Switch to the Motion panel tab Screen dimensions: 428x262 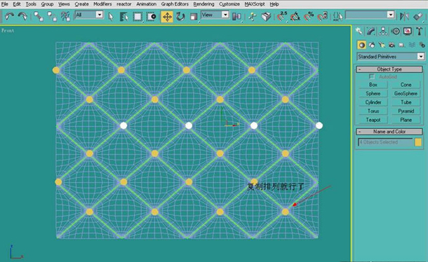point(395,32)
